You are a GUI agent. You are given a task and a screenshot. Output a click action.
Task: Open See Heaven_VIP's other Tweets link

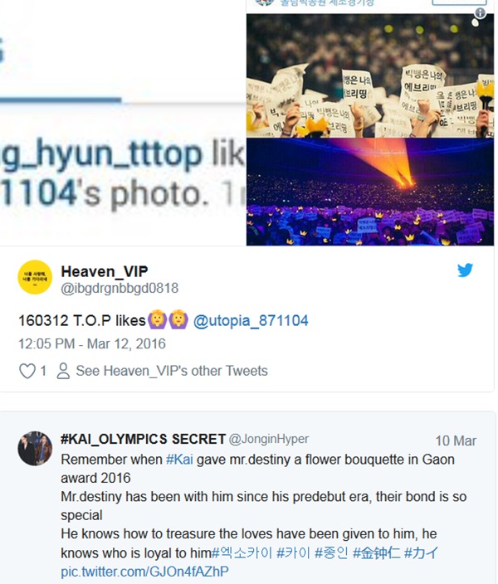pyautogui.click(x=172, y=371)
